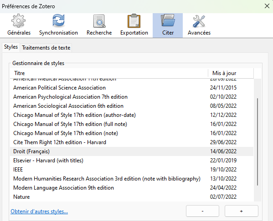Click the 19/10/2022 update date
The height and width of the screenshot is (221, 273).
click(223, 170)
